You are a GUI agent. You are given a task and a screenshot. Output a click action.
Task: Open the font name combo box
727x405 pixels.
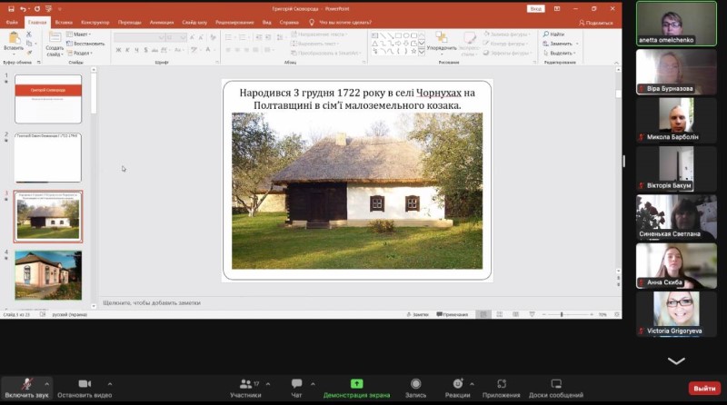coord(139,37)
